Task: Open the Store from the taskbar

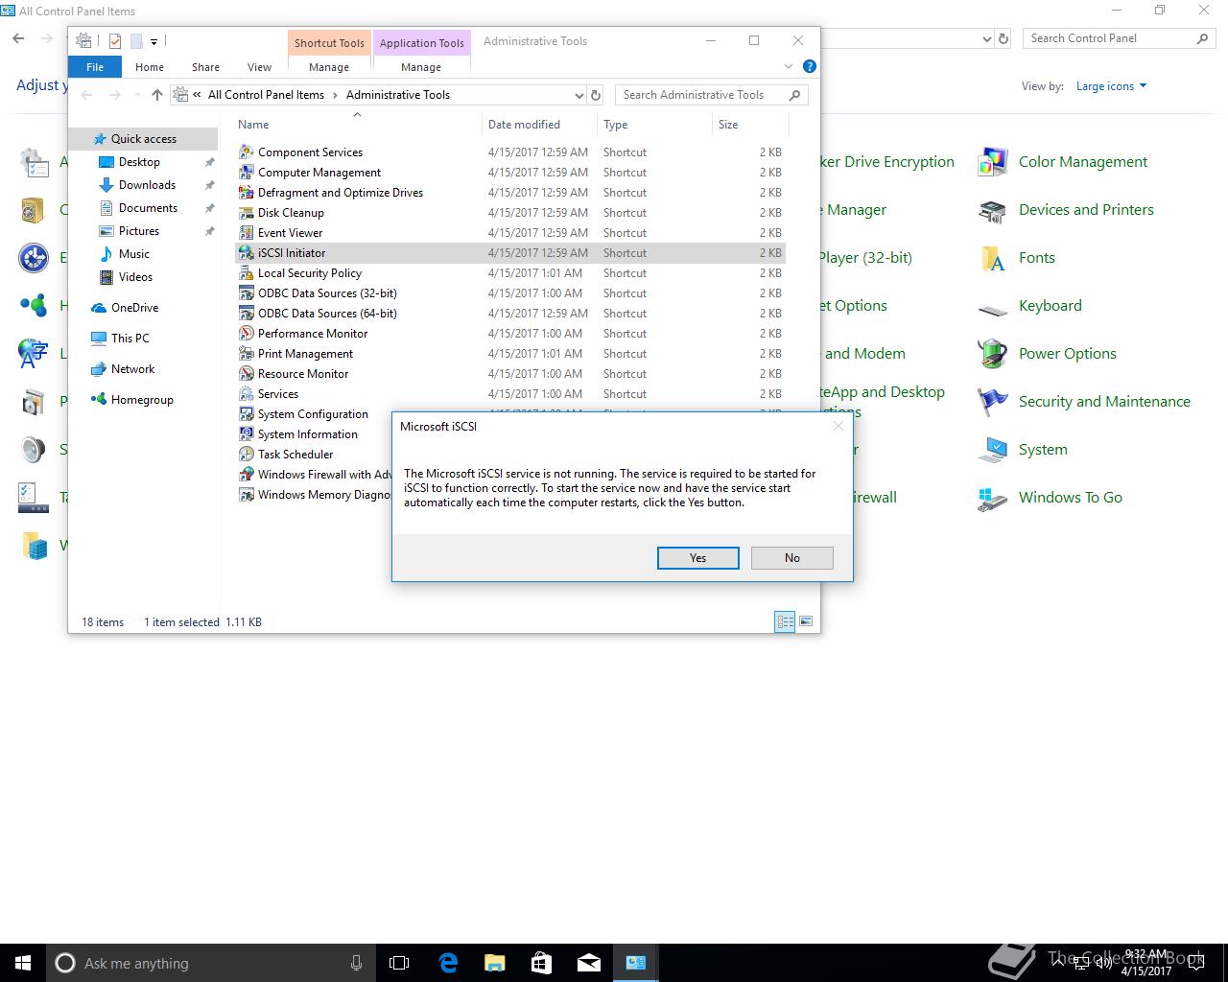Action: [x=541, y=963]
